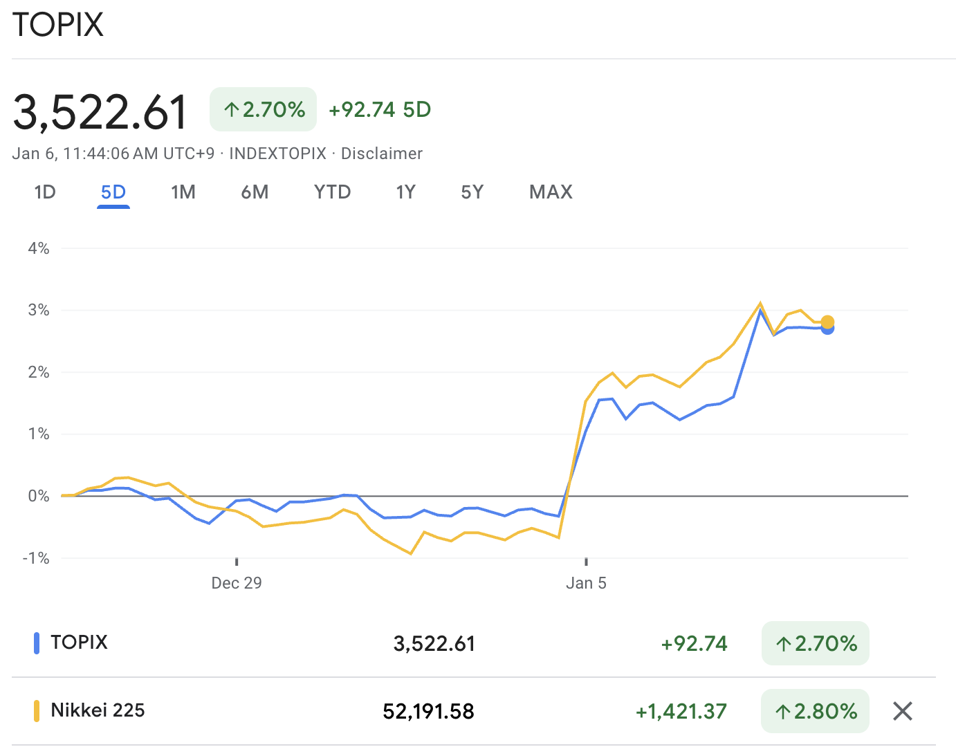Click the latest data point on the chart
The height and width of the screenshot is (747, 956).
(x=827, y=324)
